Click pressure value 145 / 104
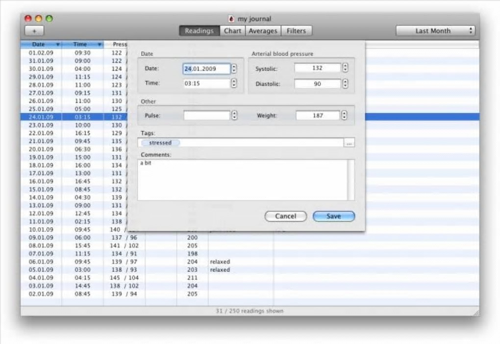The height and width of the screenshot is (344, 500). [x=125, y=278]
